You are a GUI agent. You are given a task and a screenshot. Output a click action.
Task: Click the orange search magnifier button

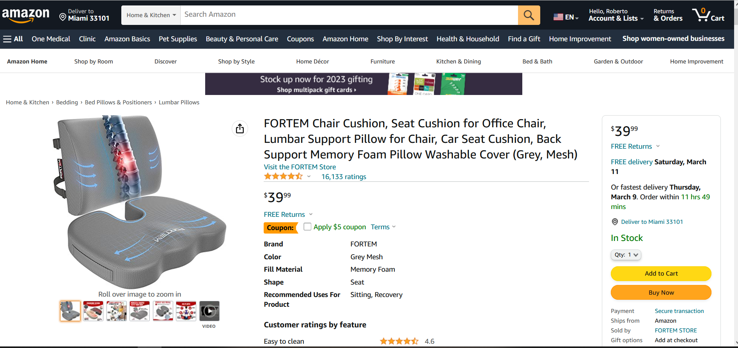529,15
